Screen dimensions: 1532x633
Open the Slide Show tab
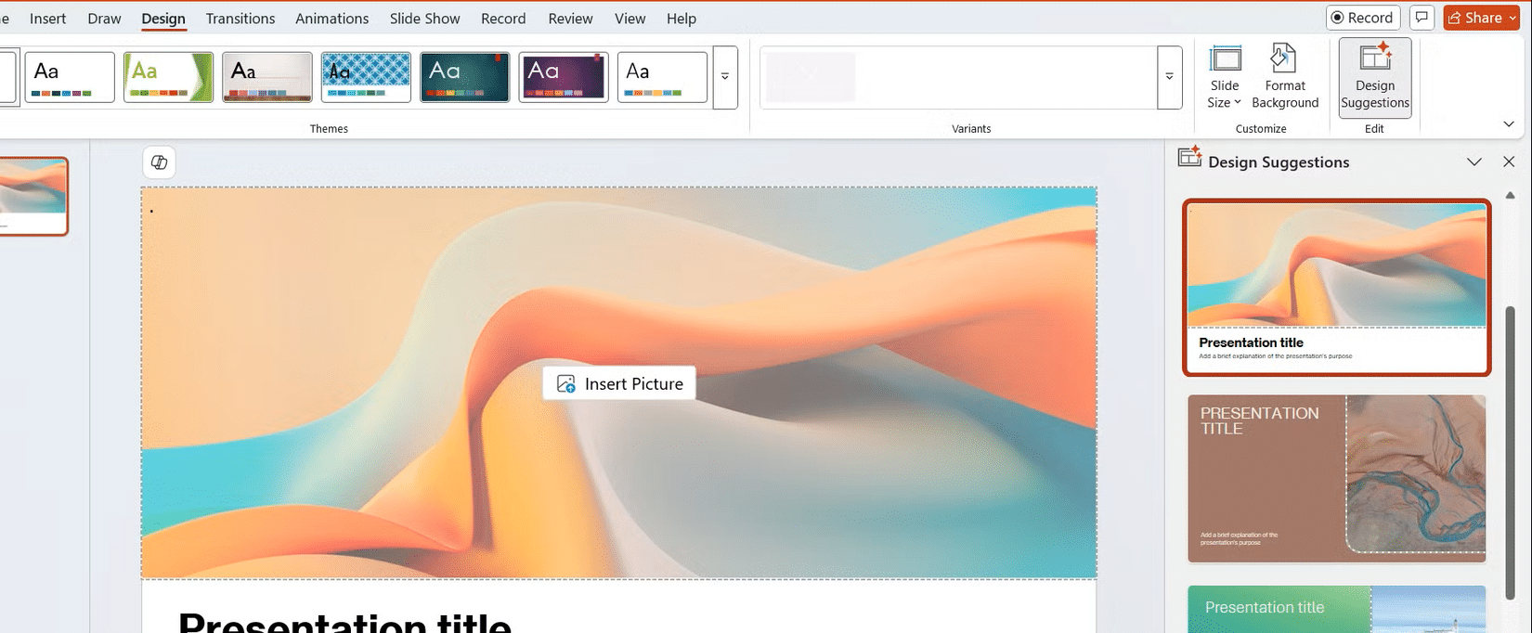pos(424,19)
